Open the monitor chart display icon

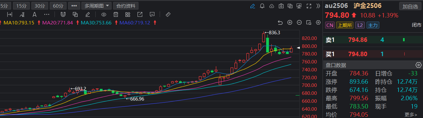tap(299, 6)
